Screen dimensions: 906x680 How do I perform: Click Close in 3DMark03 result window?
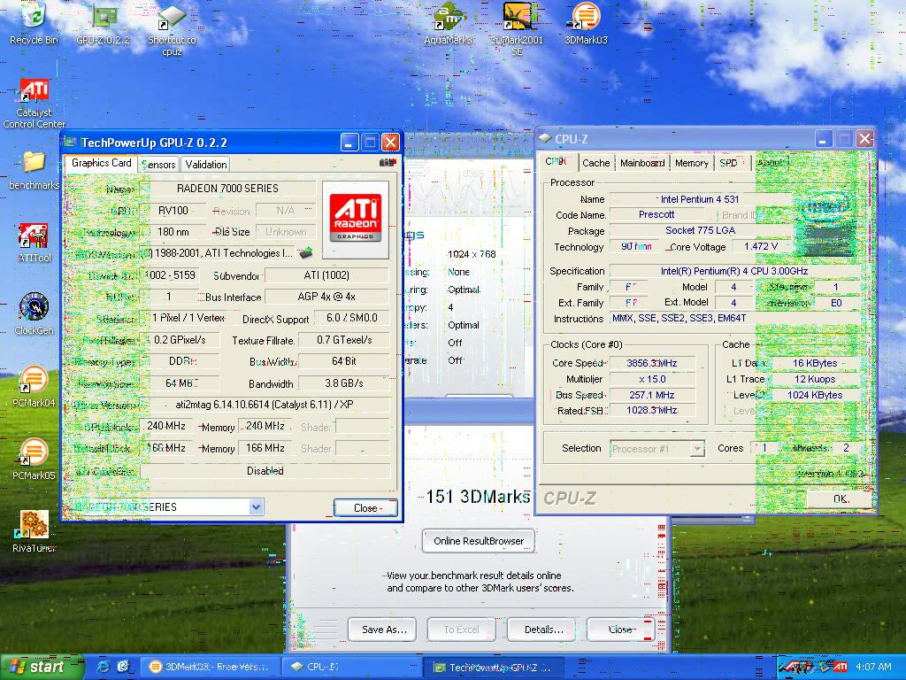coord(620,630)
